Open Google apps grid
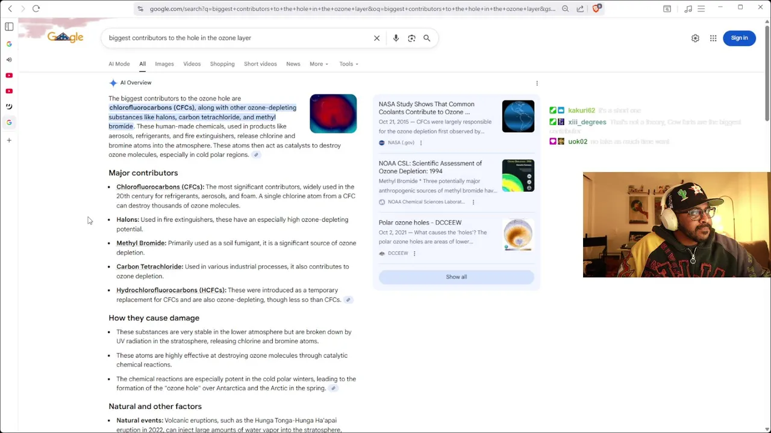This screenshot has height=433, width=771. point(713,38)
